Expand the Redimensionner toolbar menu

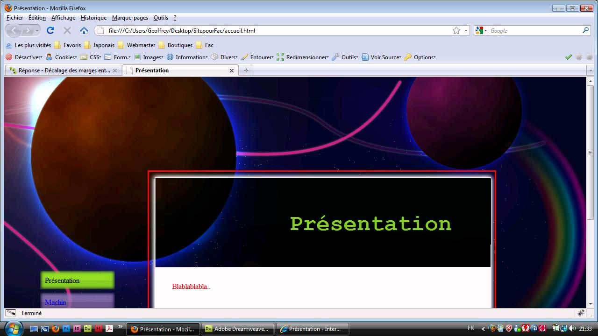coord(303,57)
